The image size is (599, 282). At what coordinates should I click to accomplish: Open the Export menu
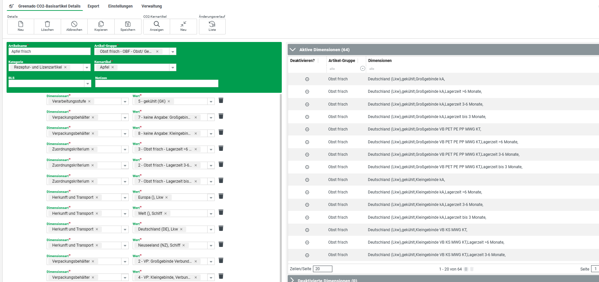93,6
